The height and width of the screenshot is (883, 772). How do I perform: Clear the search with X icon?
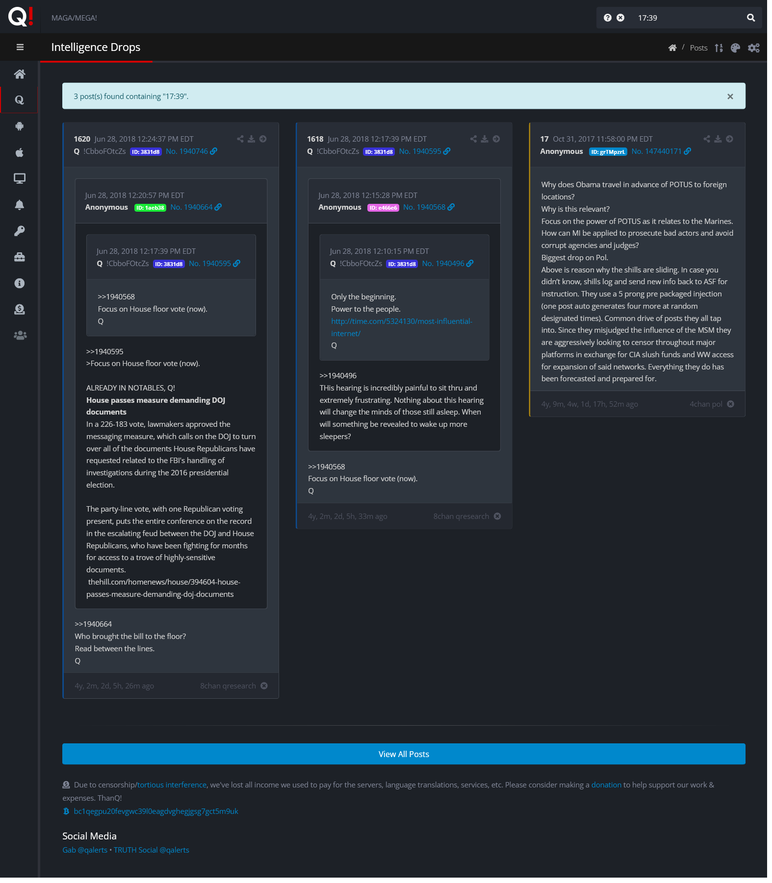[x=620, y=18]
